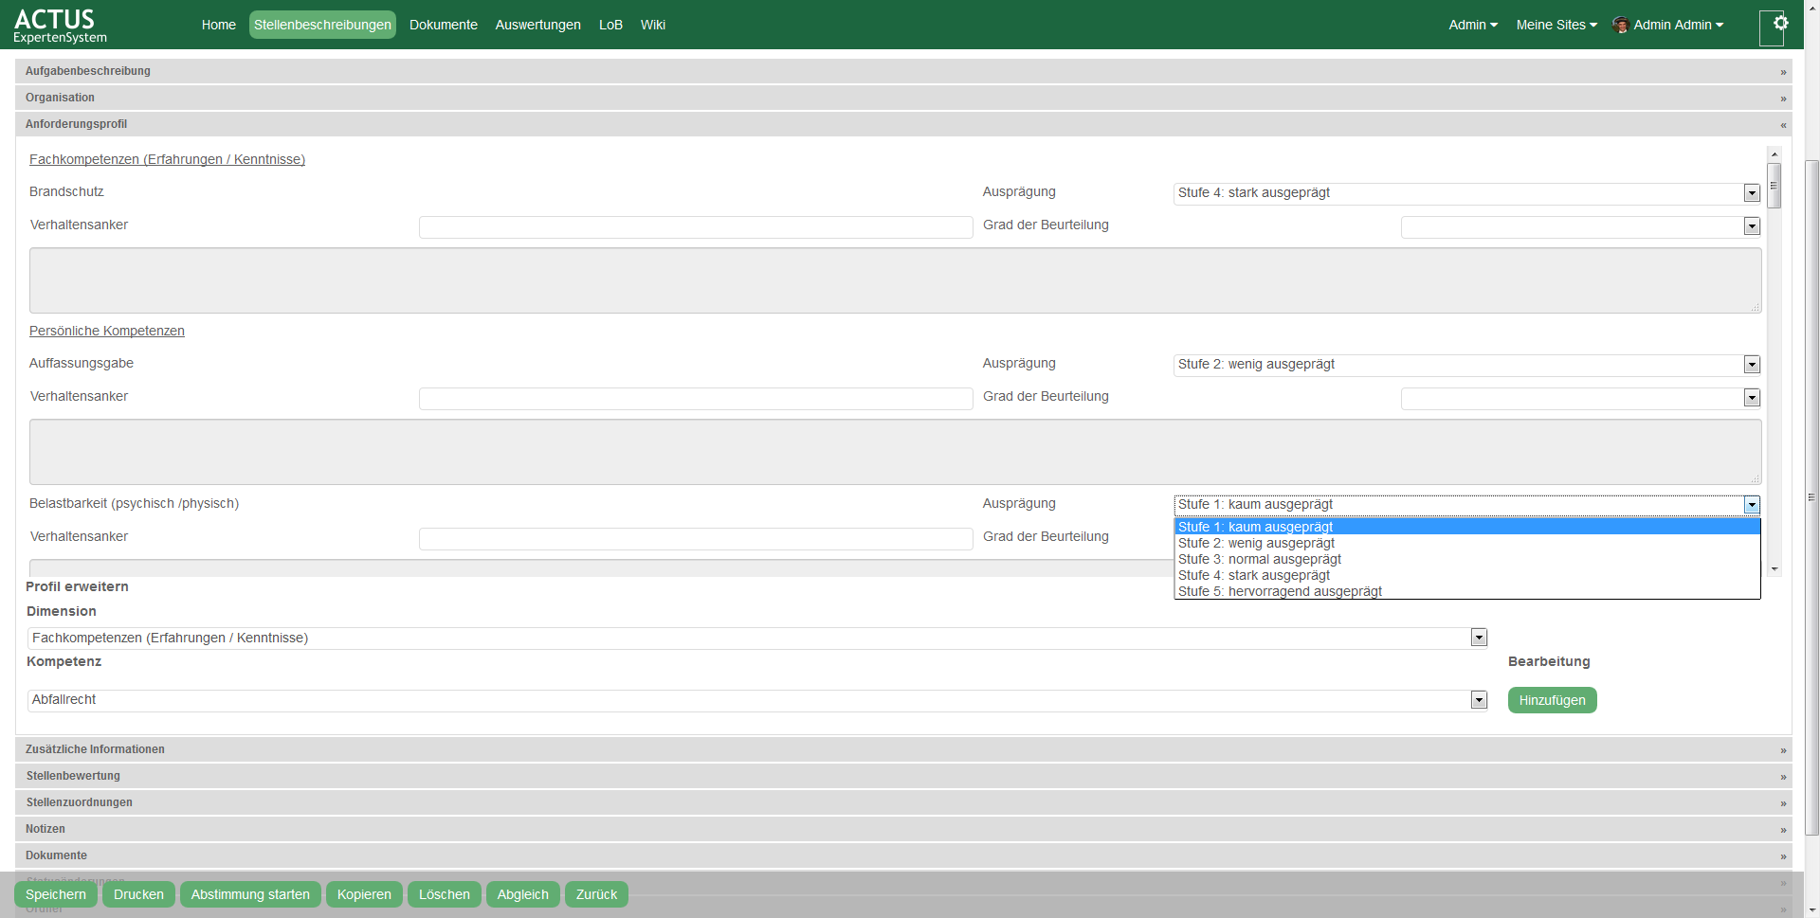
Task: Choose 'Stufe 5: hervorragend ausgeprägt' option
Action: coord(1280,592)
